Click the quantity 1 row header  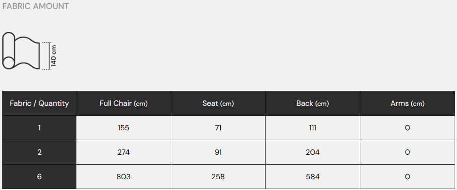(39, 128)
